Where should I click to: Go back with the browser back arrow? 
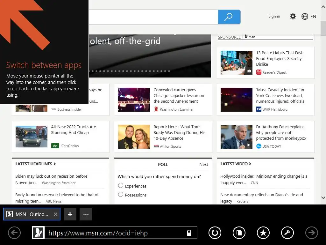(14, 233)
